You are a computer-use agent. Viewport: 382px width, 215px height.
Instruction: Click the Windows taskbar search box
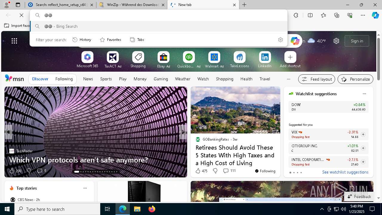[x=57, y=209]
